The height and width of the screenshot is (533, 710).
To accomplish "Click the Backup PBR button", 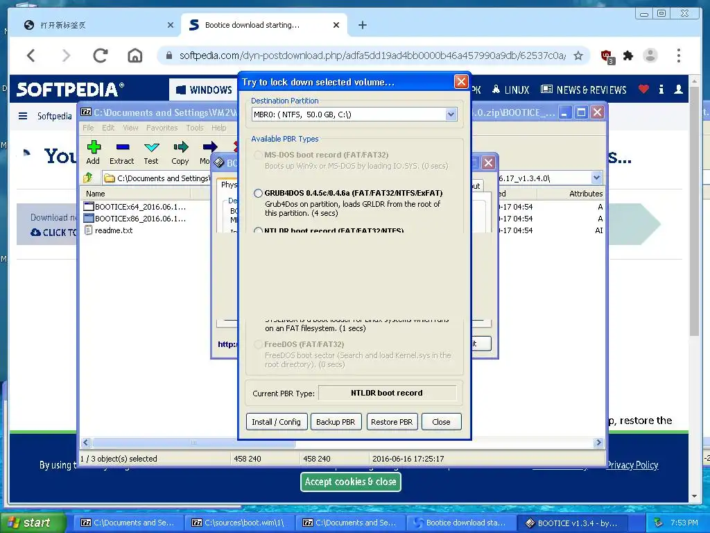I will pyautogui.click(x=336, y=421).
